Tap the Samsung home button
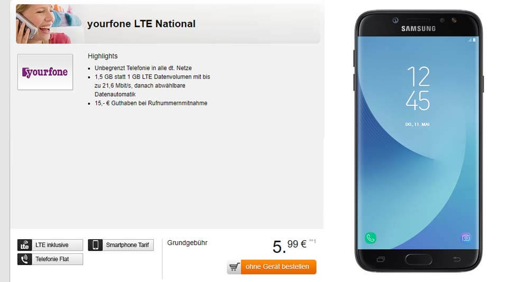 [x=419, y=259]
